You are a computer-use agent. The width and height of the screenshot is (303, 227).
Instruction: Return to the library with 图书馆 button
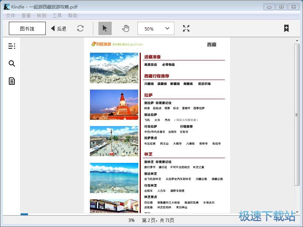[x=27, y=28]
